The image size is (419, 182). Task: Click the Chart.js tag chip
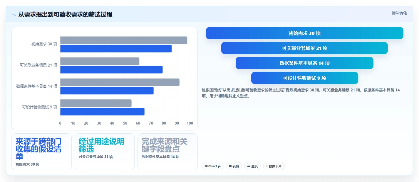tap(213, 166)
